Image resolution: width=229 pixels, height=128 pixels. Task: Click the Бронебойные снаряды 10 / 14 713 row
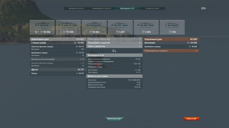58,53
